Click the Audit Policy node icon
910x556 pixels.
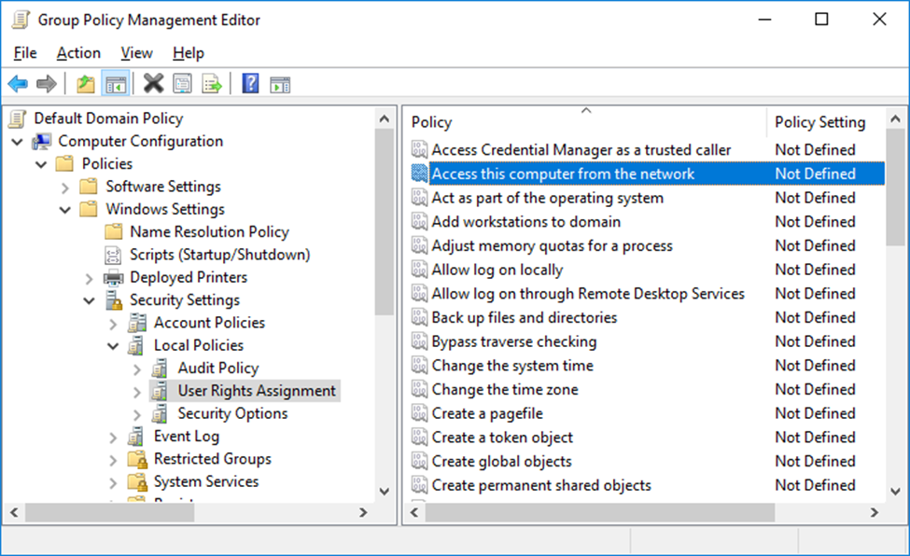[x=160, y=368]
